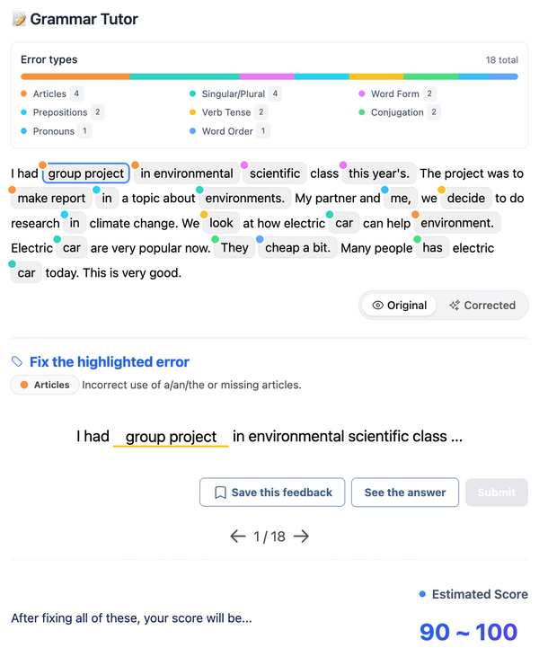Viewport: 539px width, 657px height.
Task: Click the sparkle icon for Corrected view
Action: pos(455,306)
